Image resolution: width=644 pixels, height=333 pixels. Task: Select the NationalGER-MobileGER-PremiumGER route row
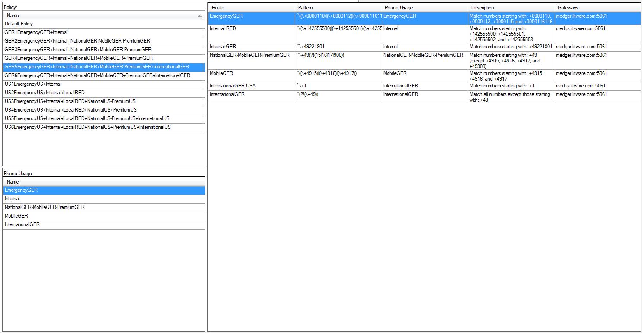click(x=425, y=61)
